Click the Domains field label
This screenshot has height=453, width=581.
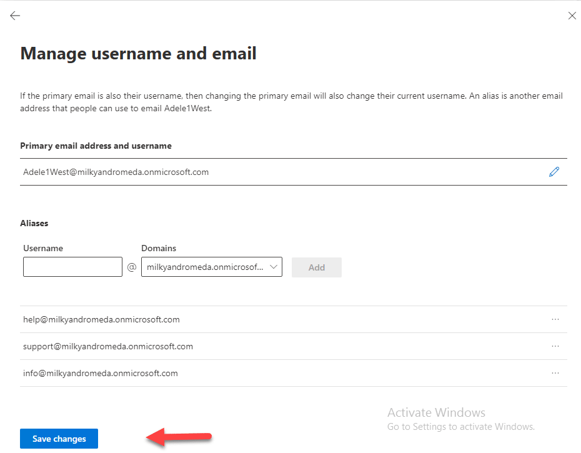159,248
